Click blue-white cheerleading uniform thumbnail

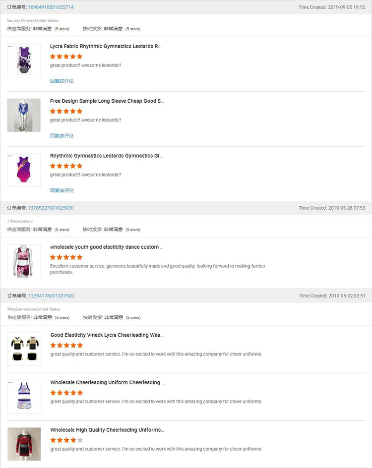click(24, 397)
